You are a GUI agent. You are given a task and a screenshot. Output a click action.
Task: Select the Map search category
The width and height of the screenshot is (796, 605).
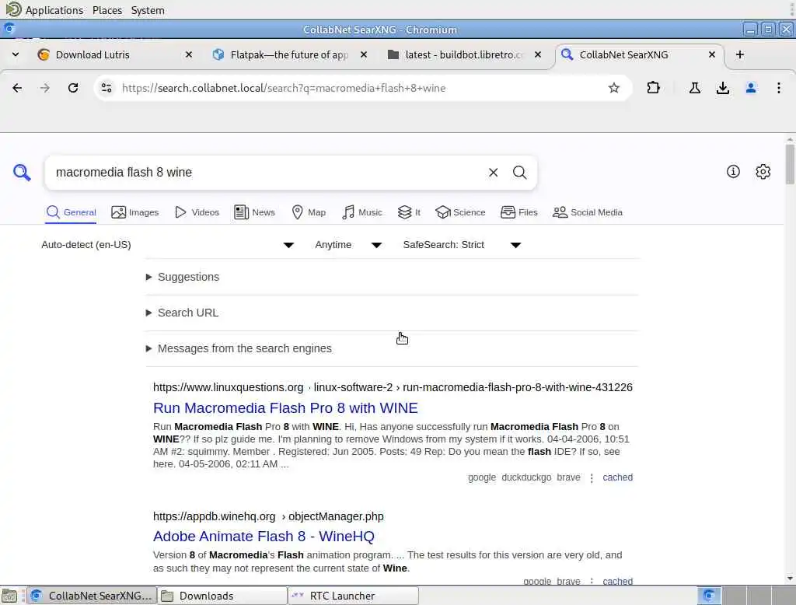(x=309, y=212)
